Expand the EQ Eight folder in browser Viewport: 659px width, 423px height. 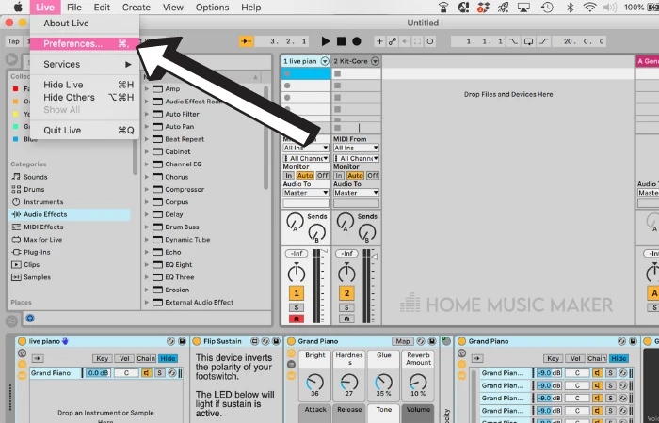[x=147, y=265]
